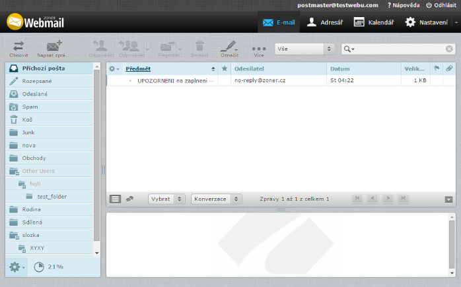The width and height of the screenshot is (461, 287).
Task: Select the Spam folder
Action: coord(30,107)
